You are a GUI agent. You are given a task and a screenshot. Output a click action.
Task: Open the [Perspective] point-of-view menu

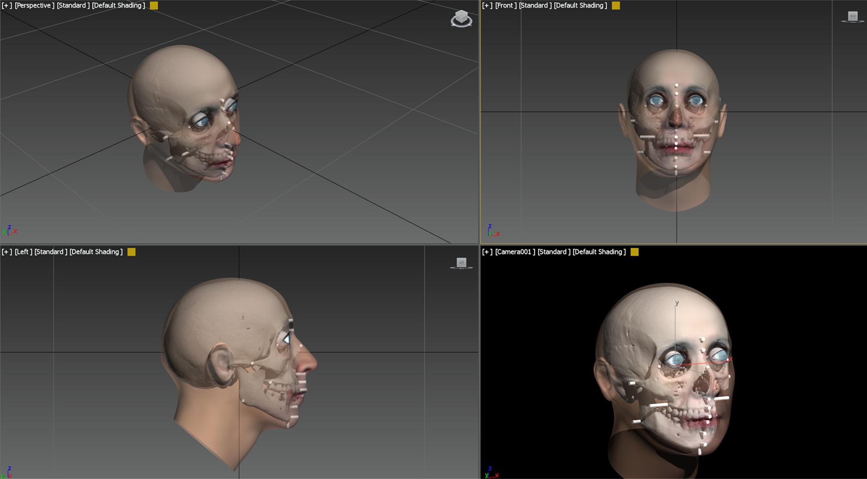[x=34, y=6]
